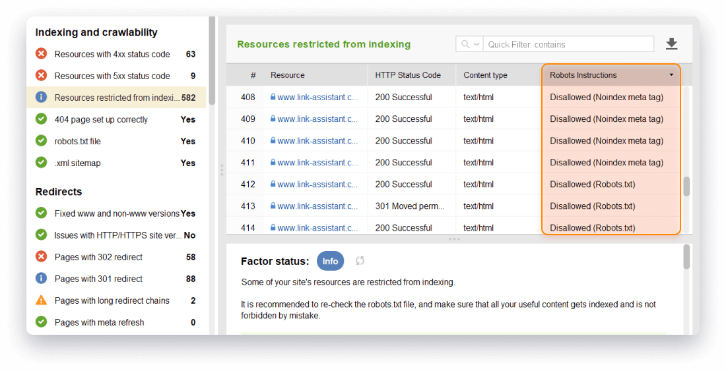Screen dimensions: 726x371
Task: Select Resources restricted from indexing item
Action: 116,98
